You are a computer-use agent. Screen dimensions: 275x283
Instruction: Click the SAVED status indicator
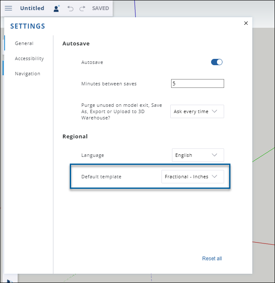pos(100,8)
